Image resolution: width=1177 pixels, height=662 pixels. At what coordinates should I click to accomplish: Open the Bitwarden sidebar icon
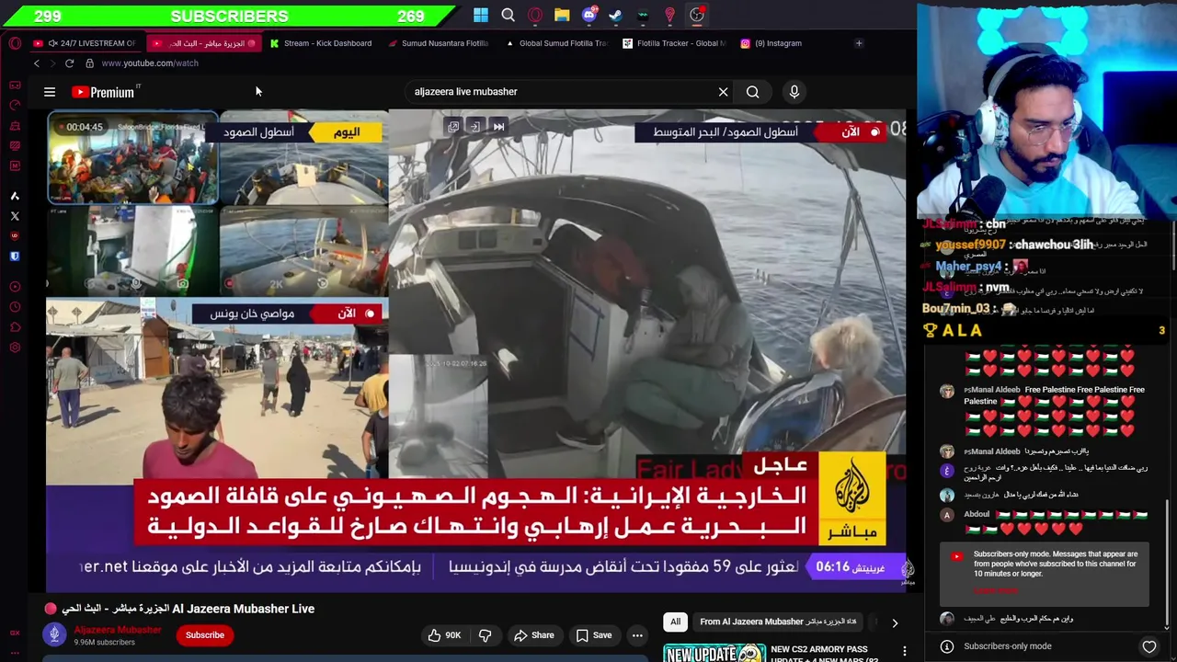(x=15, y=257)
